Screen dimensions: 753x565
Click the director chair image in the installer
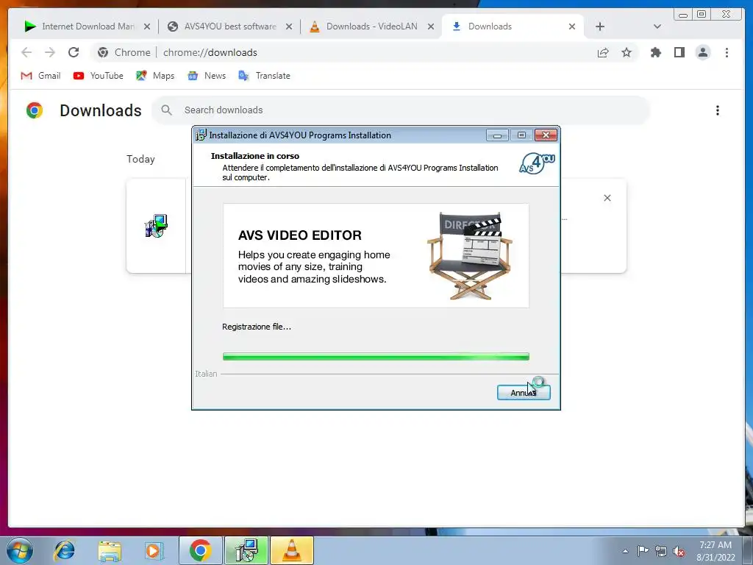[x=470, y=255]
